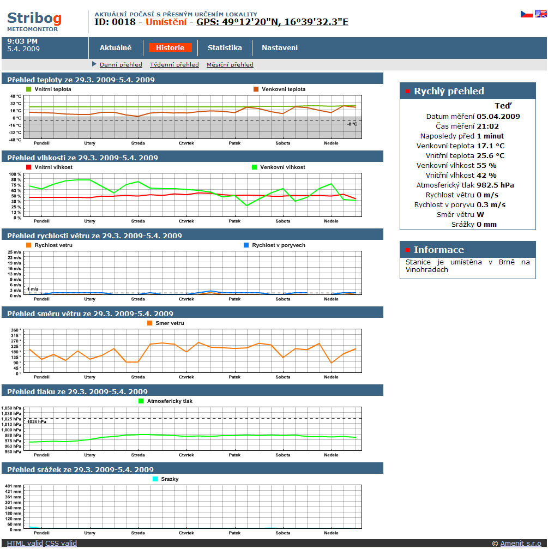548x549 pixels.
Task: Show the Týdenní přehled view
Action: [174, 65]
